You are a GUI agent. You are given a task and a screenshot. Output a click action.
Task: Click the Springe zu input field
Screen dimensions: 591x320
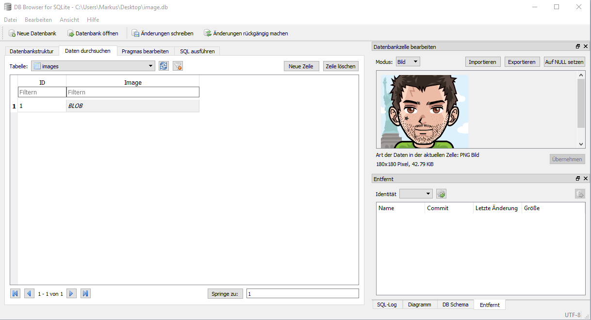(303, 293)
